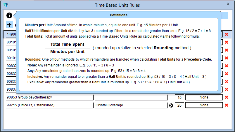Image resolution: width=235 pixels, height=132 pixels.
Task: Add a new rule with plus icon
Action: tap(9, 25)
